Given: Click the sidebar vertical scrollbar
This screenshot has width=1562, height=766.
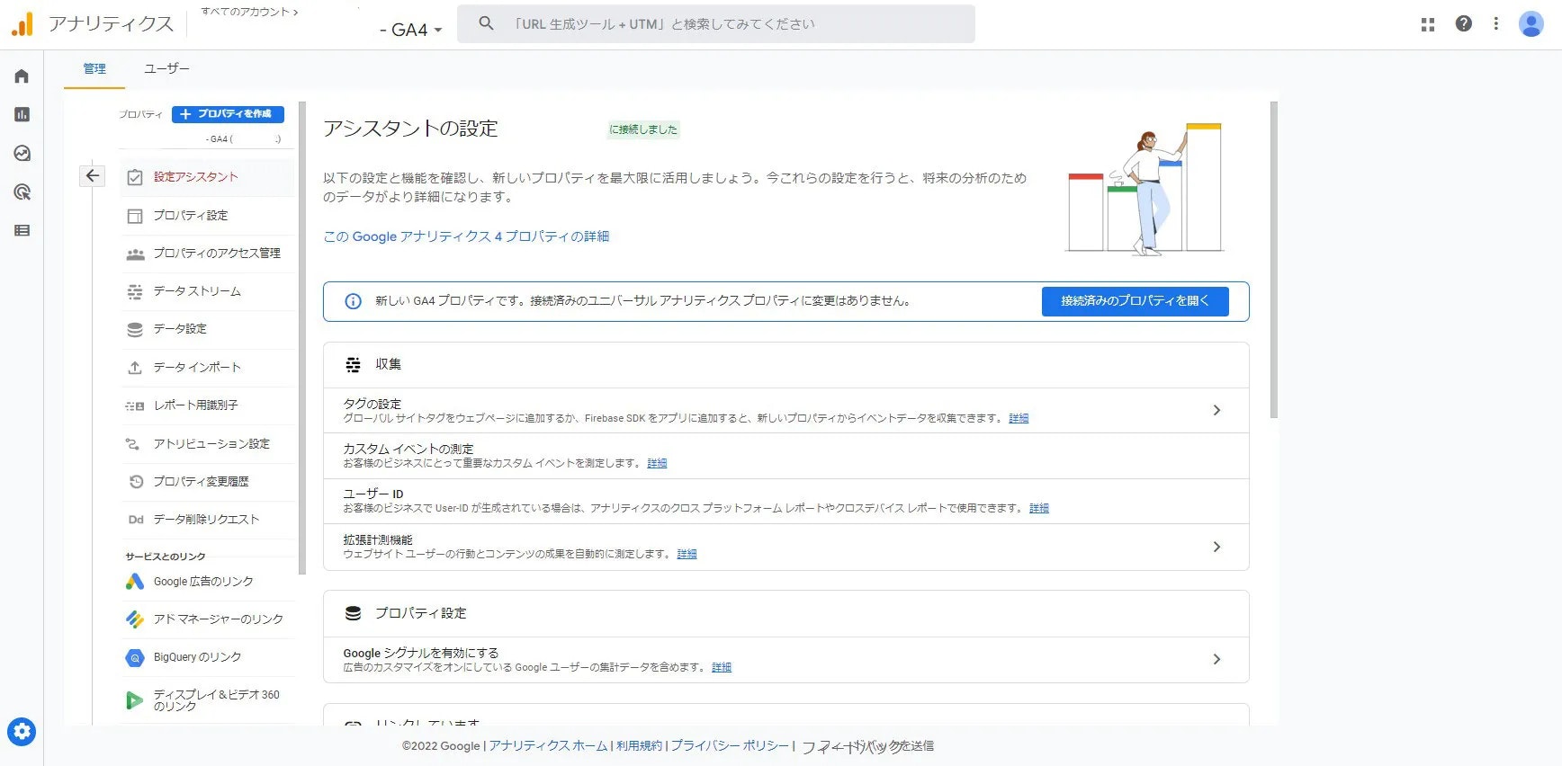Looking at the screenshot, I should click(302, 338).
